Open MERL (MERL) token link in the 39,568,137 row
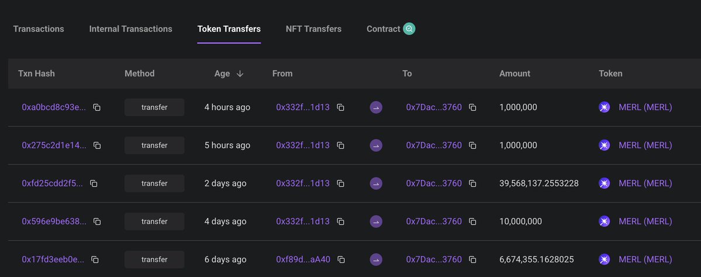Viewport: 701px width, 277px height. coord(645,183)
